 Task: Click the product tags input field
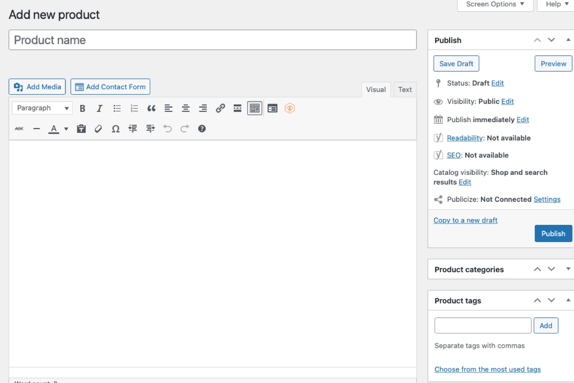(482, 325)
